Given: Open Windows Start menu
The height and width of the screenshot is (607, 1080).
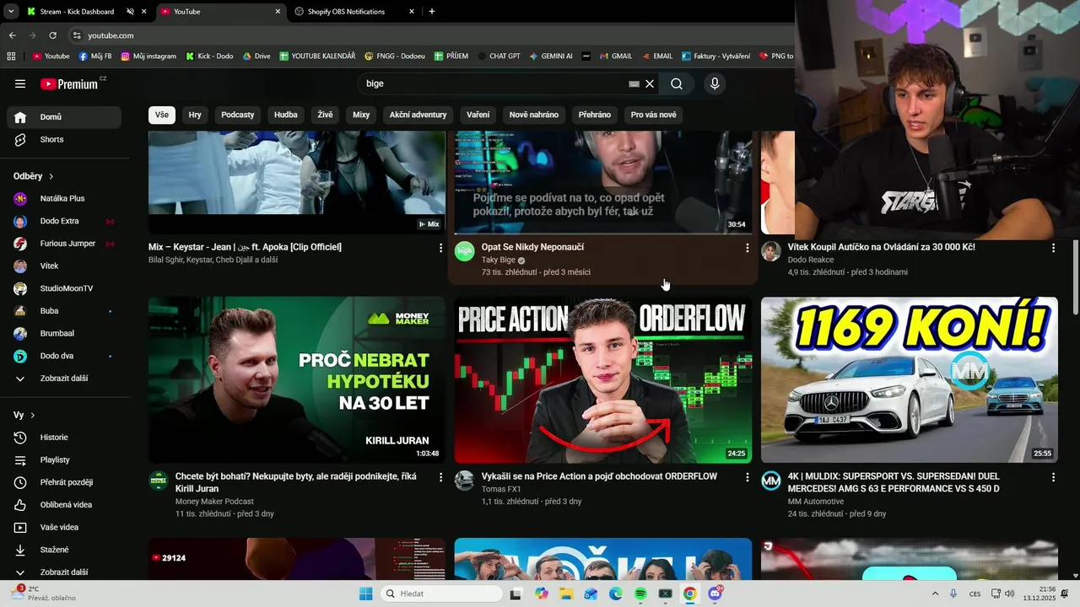Looking at the screenshot, I should click(365, 594).
